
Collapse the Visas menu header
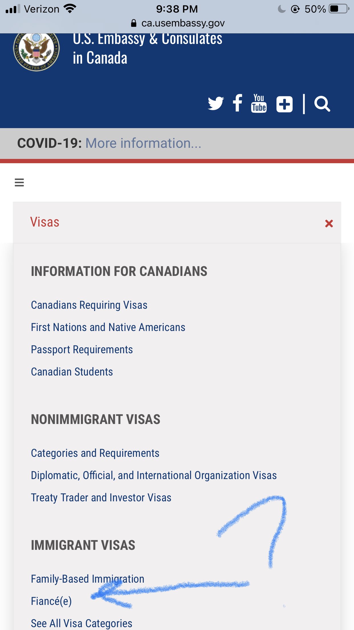177,223
